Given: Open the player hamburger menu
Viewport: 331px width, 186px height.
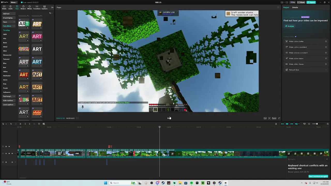Looking at the screenshot, I should tap(278, 7).
